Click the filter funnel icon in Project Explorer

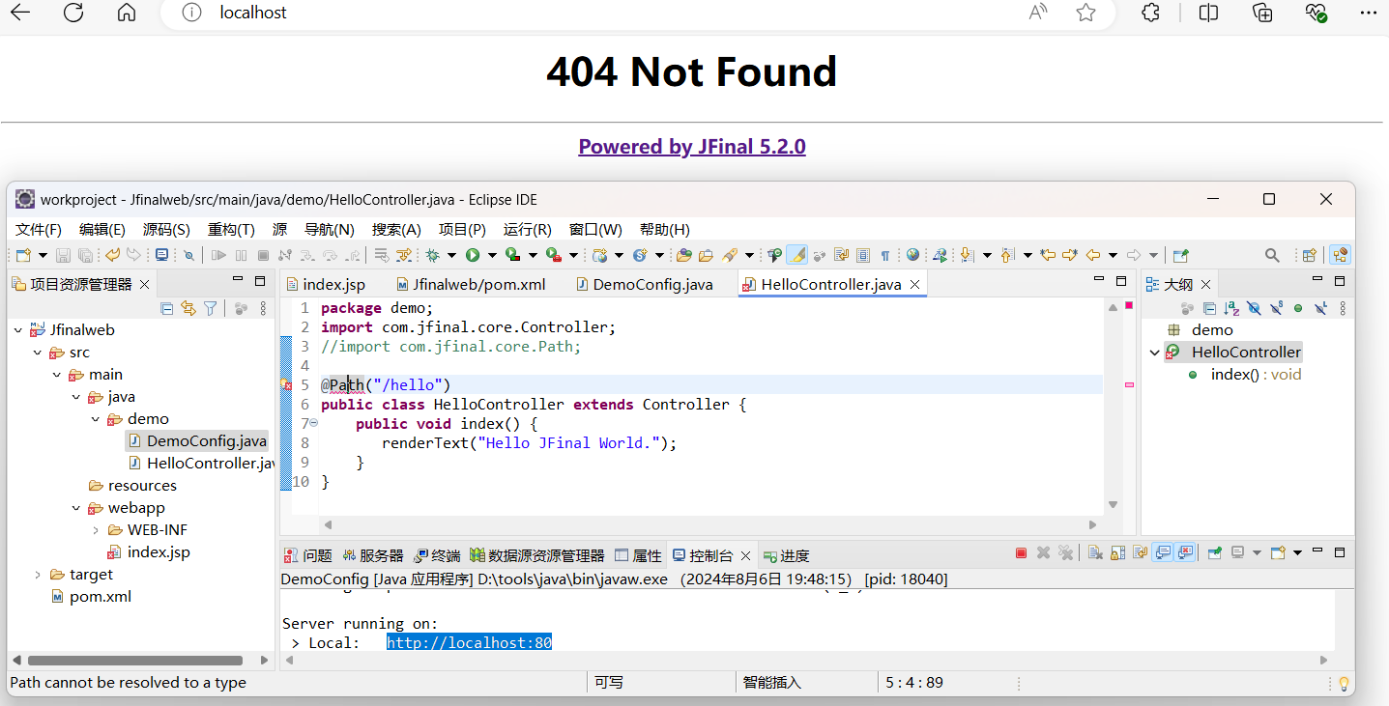click(210, 308)
